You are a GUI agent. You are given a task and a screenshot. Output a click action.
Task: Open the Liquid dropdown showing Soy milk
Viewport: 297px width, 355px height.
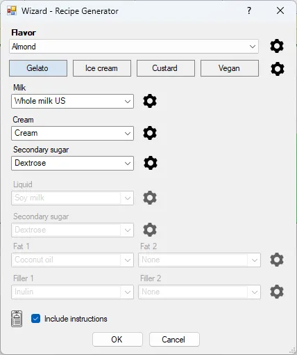[x=72, y=198]
